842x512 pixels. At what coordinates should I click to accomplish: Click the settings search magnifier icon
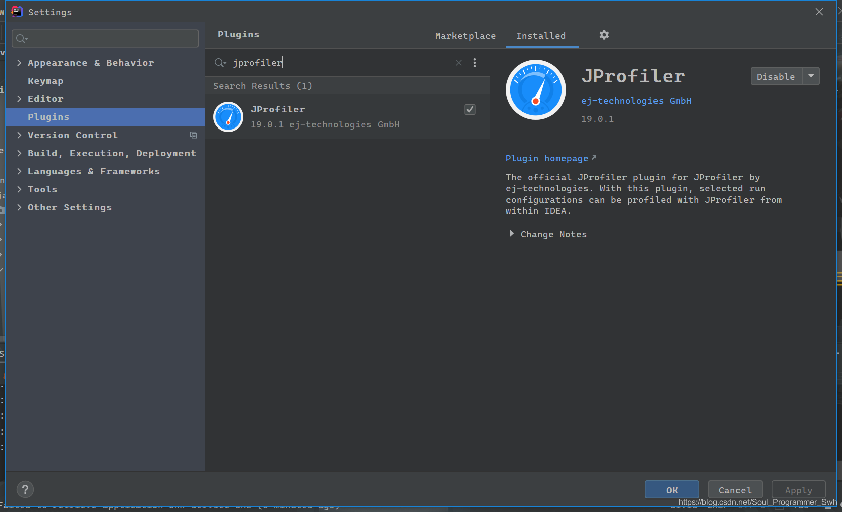[21, 39]
